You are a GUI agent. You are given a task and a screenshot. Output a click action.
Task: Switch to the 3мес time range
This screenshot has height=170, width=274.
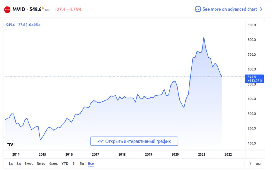pyautogui.click(x=41, y=164)
